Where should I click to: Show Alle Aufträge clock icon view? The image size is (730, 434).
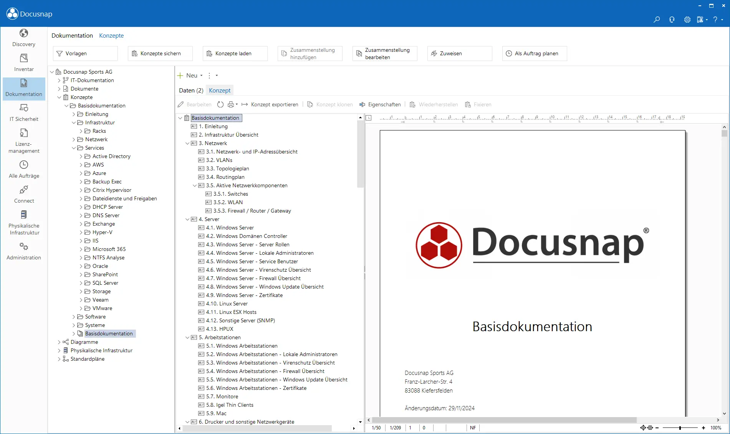(24, 170)
